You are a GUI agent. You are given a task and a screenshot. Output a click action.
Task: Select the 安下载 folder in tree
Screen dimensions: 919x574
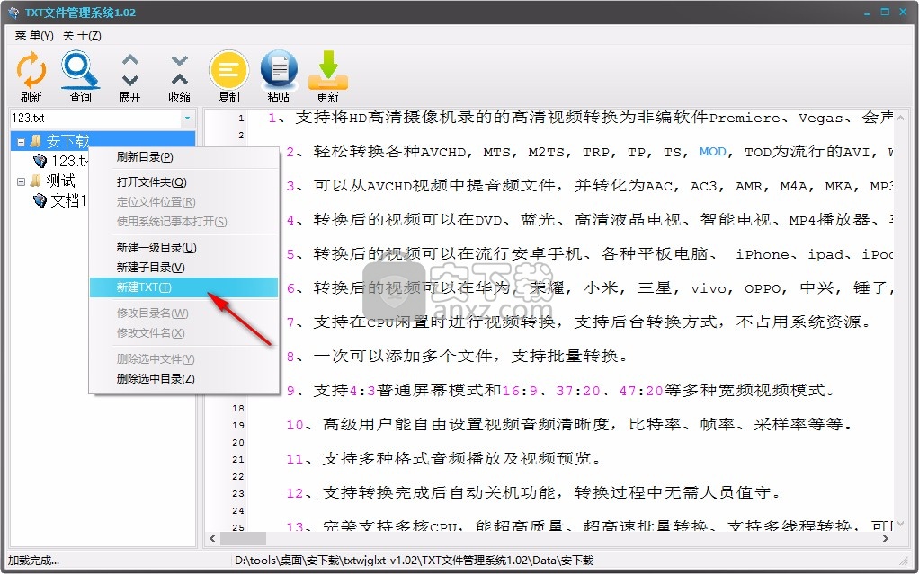point(67,141)
